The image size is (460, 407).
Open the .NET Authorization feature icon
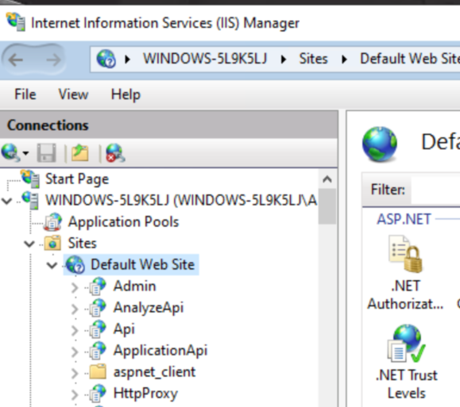click(x=406, y=255)
